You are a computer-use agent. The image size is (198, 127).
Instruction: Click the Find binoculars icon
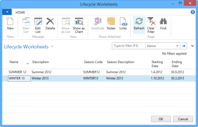[x=163, y=24]
